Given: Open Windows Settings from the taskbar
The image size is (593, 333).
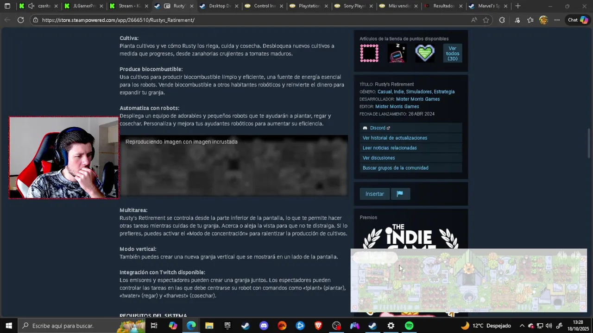Looking at the screenshot, I should (391, 326).
